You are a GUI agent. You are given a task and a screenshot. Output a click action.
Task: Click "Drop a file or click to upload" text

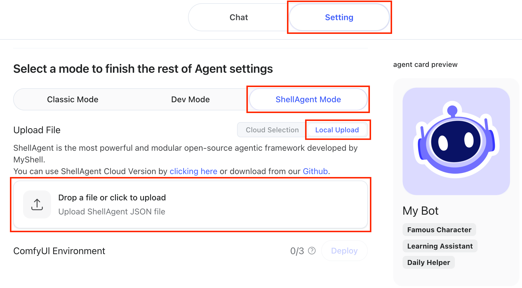pos(112,198)
